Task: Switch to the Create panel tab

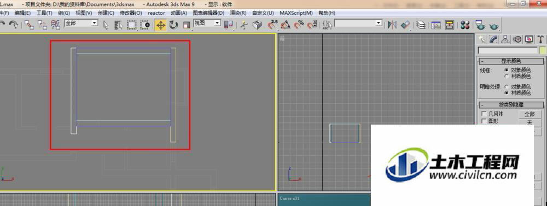Action: (x=482, y=39)
